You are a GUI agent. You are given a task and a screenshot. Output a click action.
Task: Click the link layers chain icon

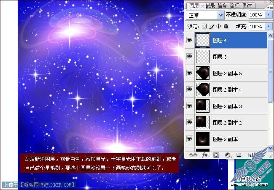click(193, 155)
